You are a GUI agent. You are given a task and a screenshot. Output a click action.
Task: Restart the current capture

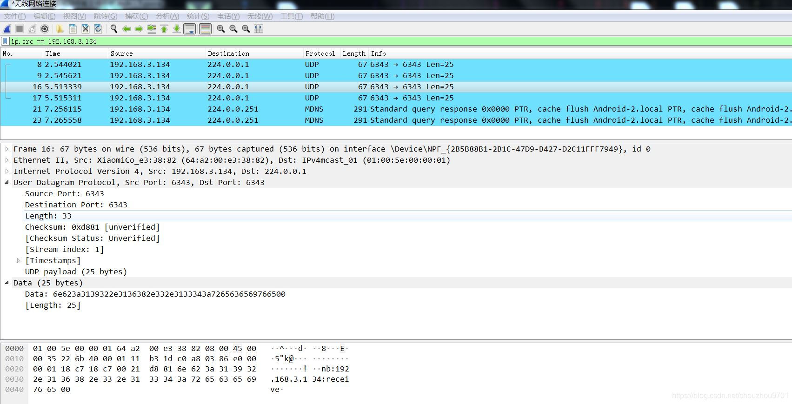pos(32,29)
